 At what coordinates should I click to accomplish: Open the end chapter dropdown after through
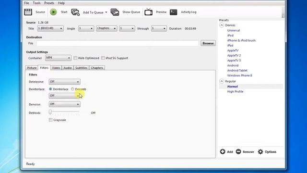tap(159, 28)
